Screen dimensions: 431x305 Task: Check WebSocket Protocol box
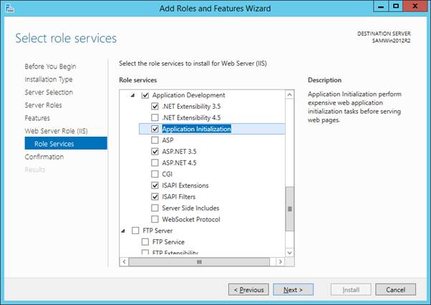click(155, 219)
